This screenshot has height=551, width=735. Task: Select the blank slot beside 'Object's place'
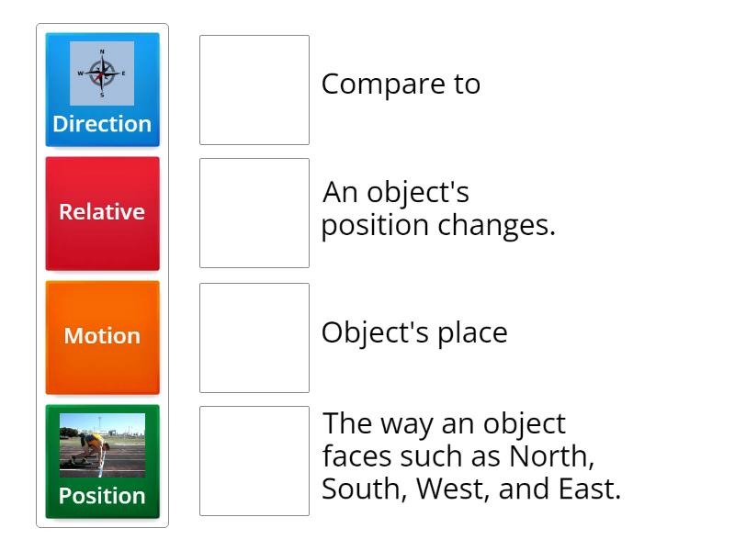[254, 337]
